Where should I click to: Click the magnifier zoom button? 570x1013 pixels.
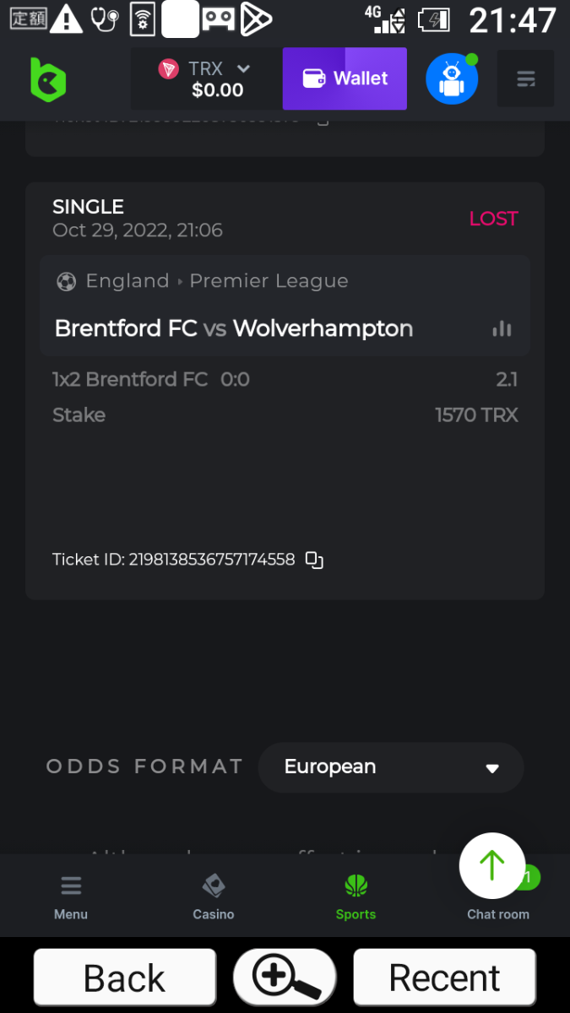(285, 978)
